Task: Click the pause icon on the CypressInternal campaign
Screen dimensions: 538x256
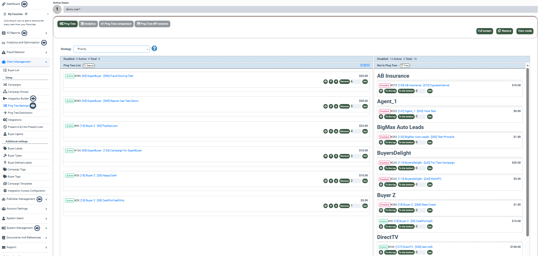Action: tap(381, 91)
